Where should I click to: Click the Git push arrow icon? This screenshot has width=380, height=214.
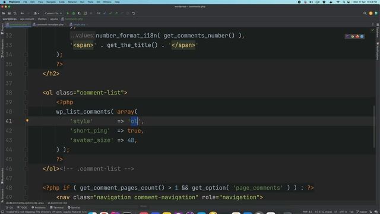click(x=116, y=13)
